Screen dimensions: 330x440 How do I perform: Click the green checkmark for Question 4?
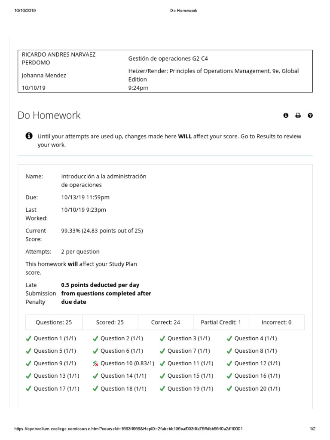tap(229, 338)
